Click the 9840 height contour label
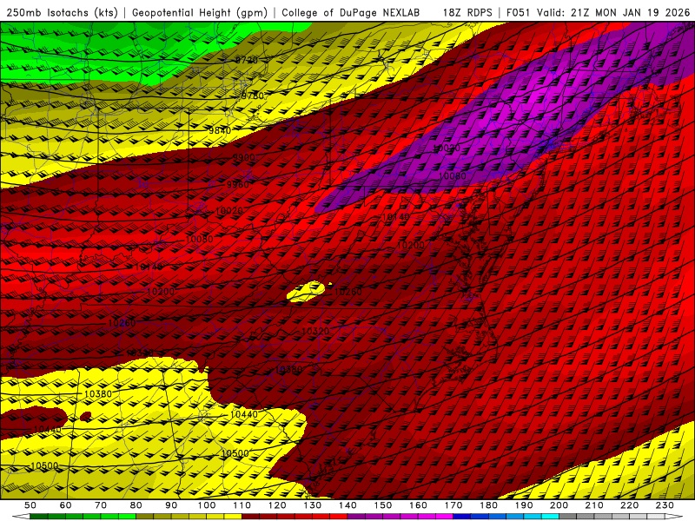 click(x=220, y=130)
